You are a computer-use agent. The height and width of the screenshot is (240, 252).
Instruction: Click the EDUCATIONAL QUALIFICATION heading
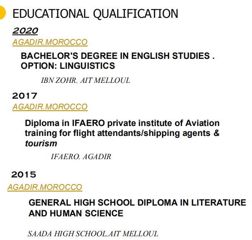tap(96, 14)
